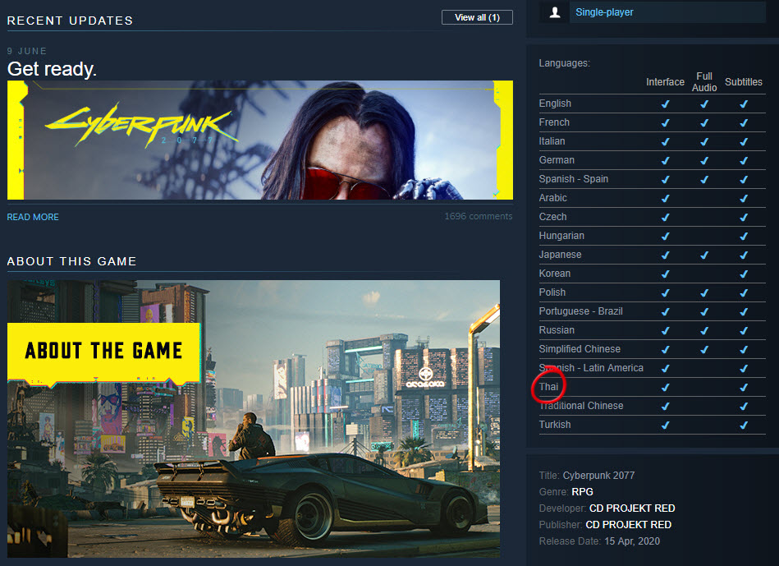Open the Developer CD PROJEKT RED link
This screenshot has width=779, height=566.
coord(632,508)
